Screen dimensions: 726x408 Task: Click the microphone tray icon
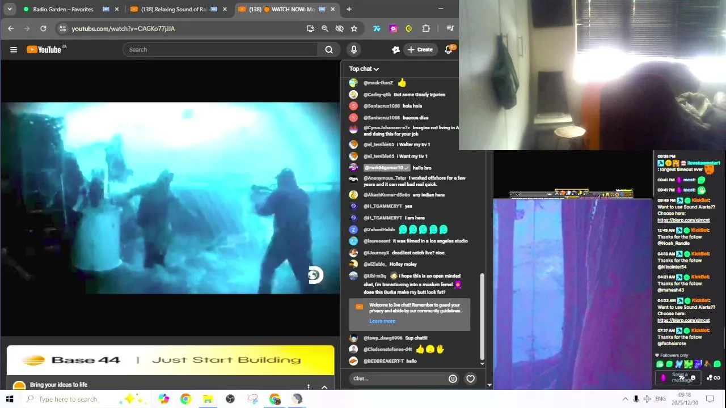636,399
